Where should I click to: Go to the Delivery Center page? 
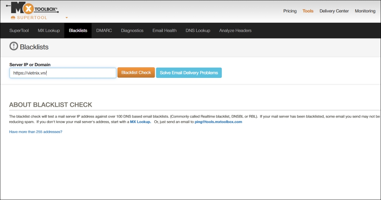click(334, 11)
